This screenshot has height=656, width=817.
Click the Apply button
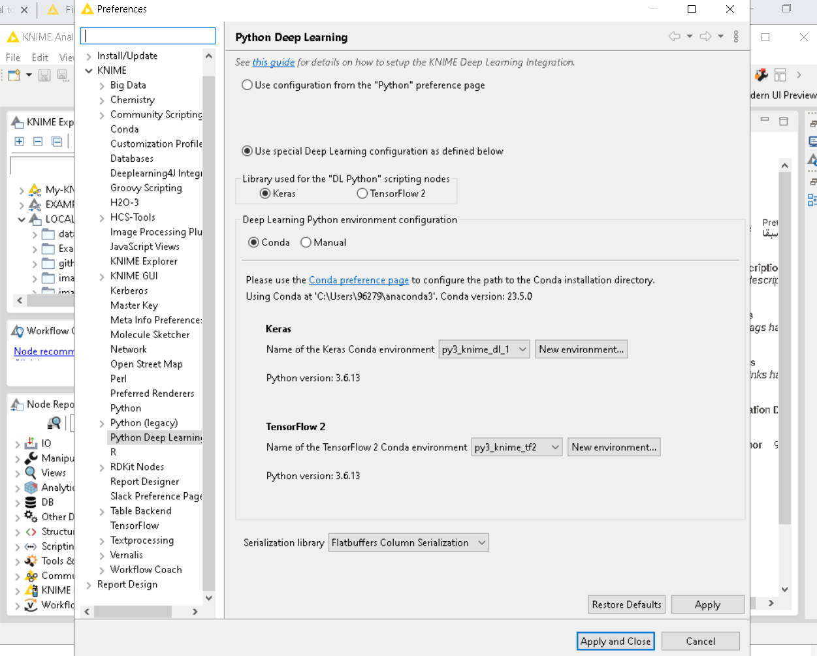707,604
